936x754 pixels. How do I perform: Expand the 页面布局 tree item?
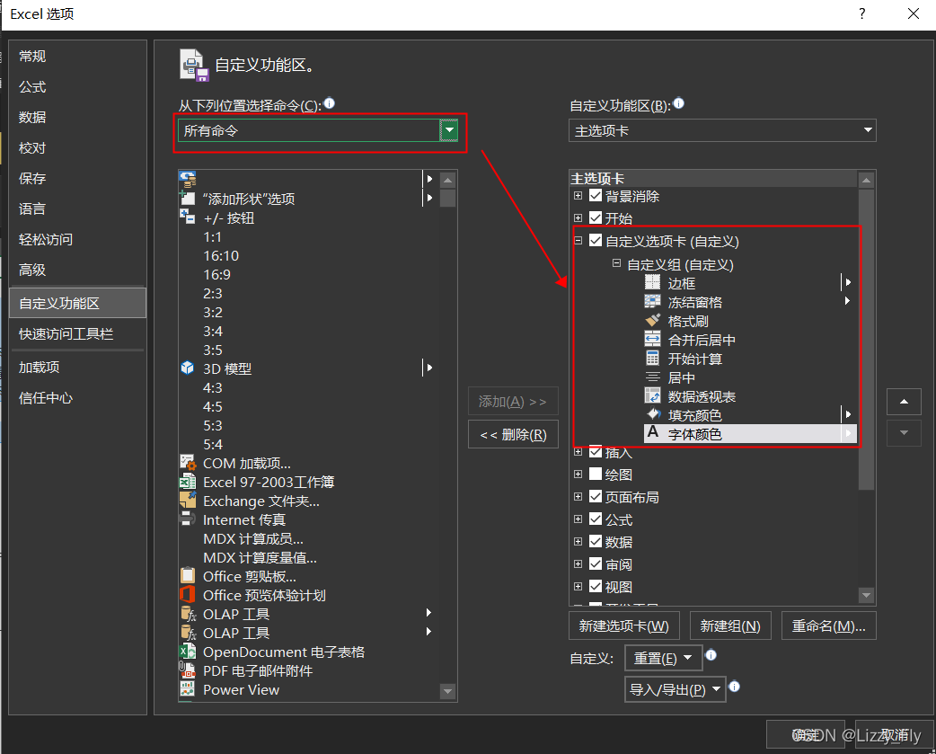[x=576, y=496]
